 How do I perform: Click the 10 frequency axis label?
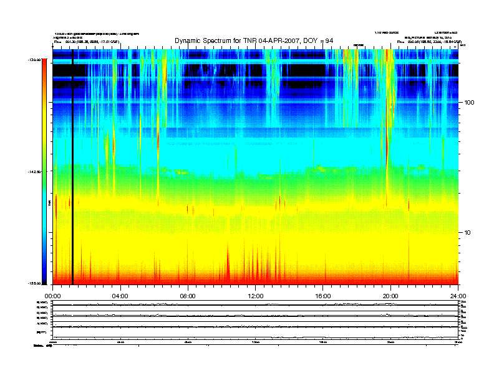467,233
